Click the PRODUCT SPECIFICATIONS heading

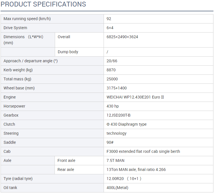tap(43, 4)
